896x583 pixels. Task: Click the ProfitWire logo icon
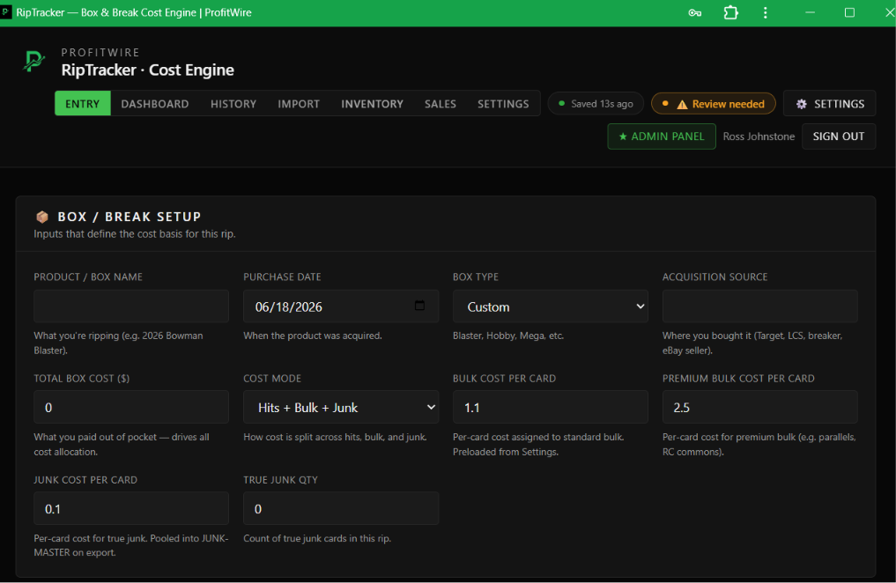[x=33, y=61]
